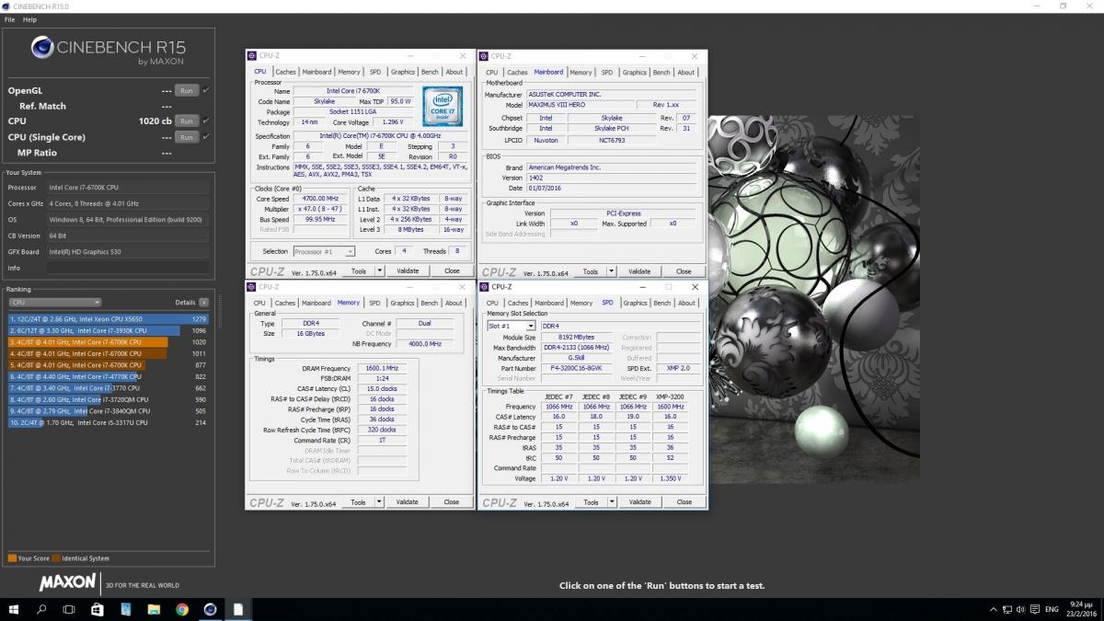The image size is (1104, 621).
Task: Select the i7-3930K ranking row scoring 1096
Action: (x=109, y=330)
